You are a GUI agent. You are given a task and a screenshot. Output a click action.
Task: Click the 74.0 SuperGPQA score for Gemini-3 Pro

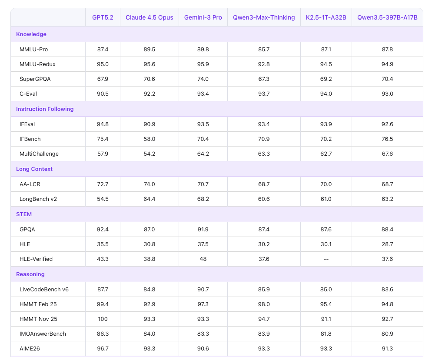coord(203,79)
